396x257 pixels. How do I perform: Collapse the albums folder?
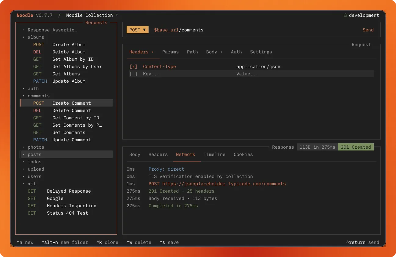coord(33,37)
